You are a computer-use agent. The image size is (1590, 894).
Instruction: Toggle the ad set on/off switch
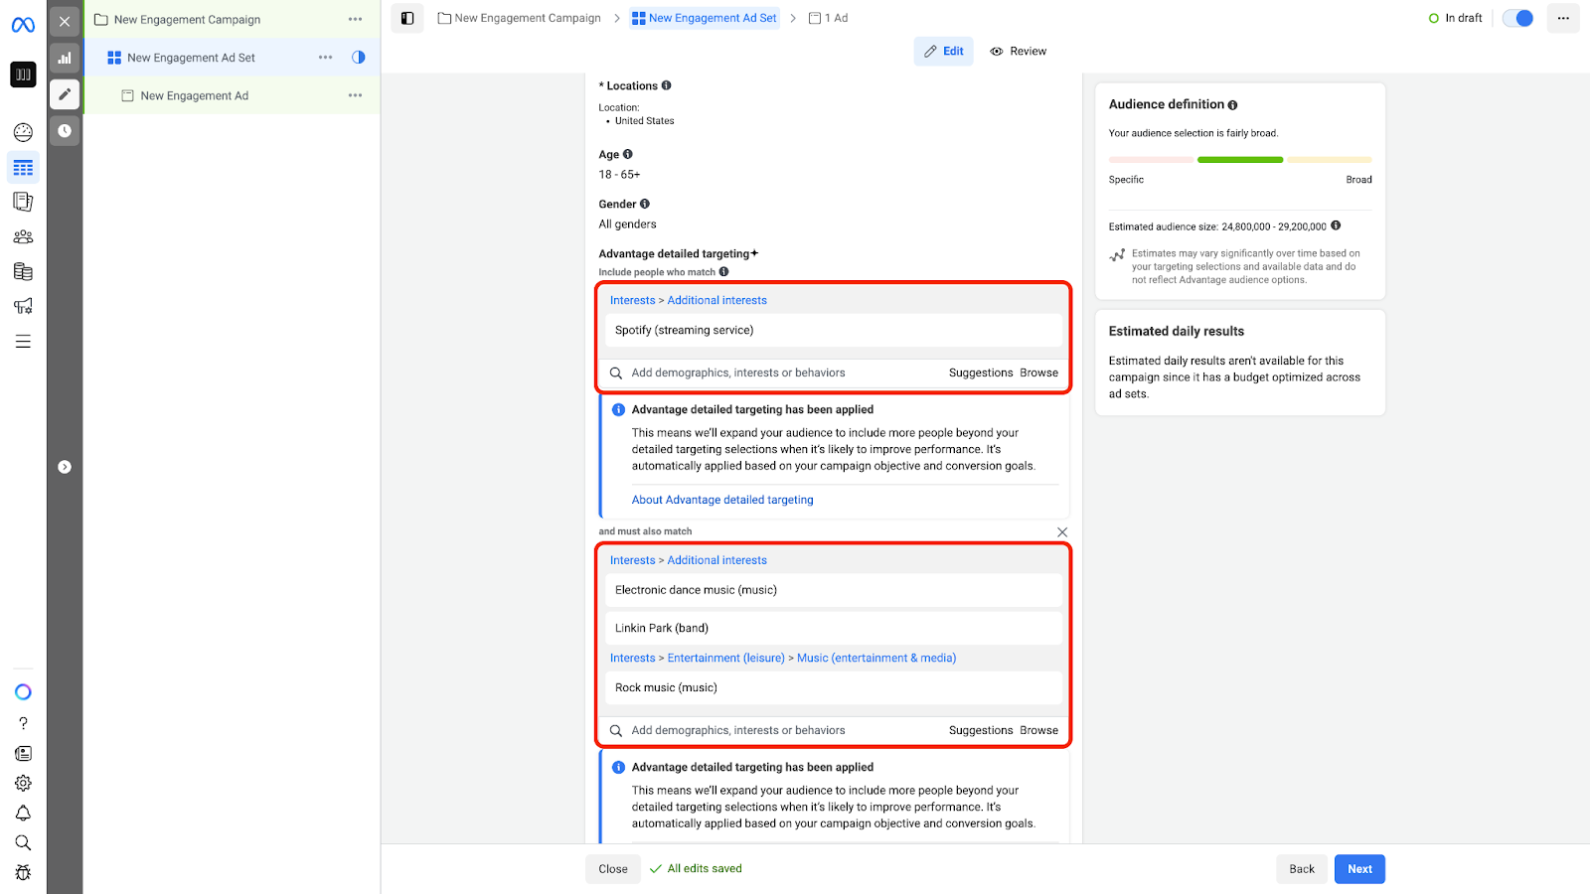pos(1518,18)
